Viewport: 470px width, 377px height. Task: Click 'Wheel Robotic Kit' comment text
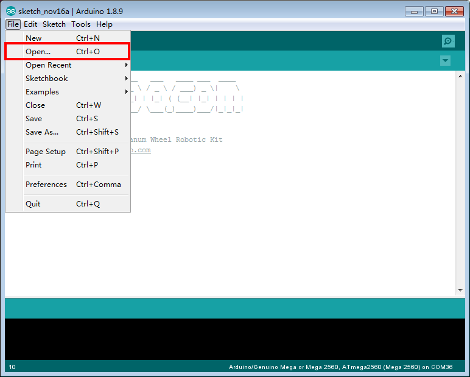186,139
